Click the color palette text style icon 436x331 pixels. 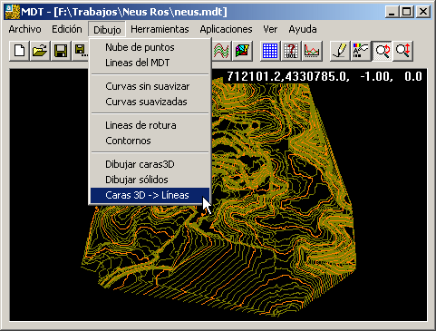pyautogui.click(x=361, y=51)
